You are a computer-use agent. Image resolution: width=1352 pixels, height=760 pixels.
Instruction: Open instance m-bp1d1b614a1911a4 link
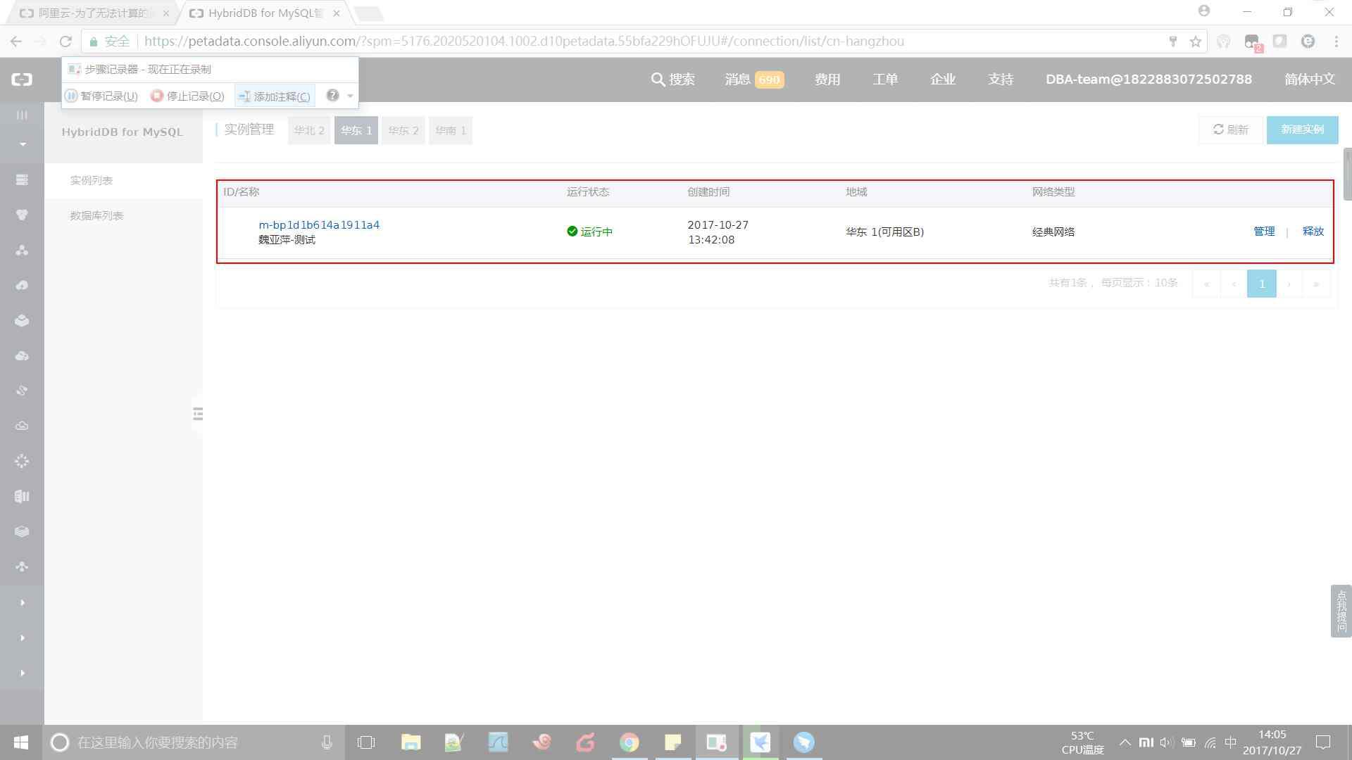coord(319,225)
